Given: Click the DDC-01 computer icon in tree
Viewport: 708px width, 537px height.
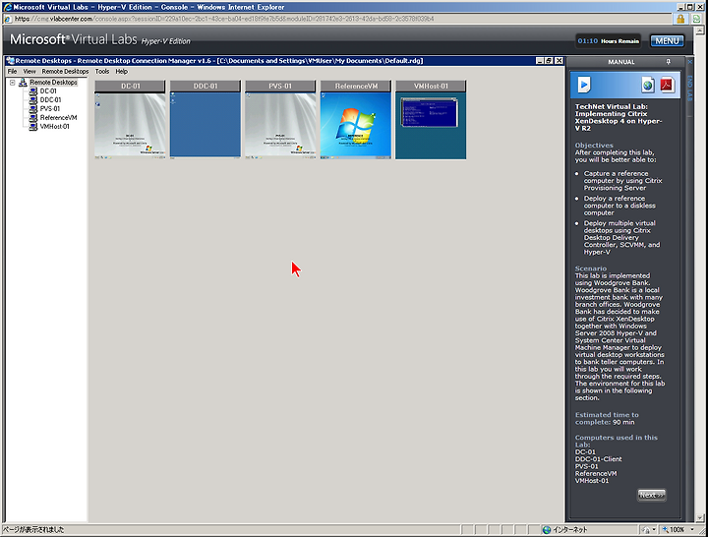Looking at the screenshot, I should click(33, 99).
